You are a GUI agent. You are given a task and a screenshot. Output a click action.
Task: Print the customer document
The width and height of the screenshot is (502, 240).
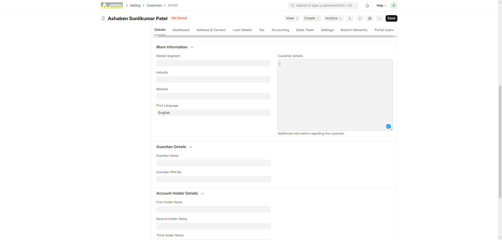pos(370,18)
